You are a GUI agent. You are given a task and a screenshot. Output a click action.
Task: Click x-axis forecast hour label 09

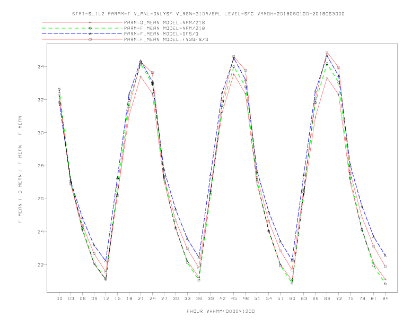(x=94, y=298)
